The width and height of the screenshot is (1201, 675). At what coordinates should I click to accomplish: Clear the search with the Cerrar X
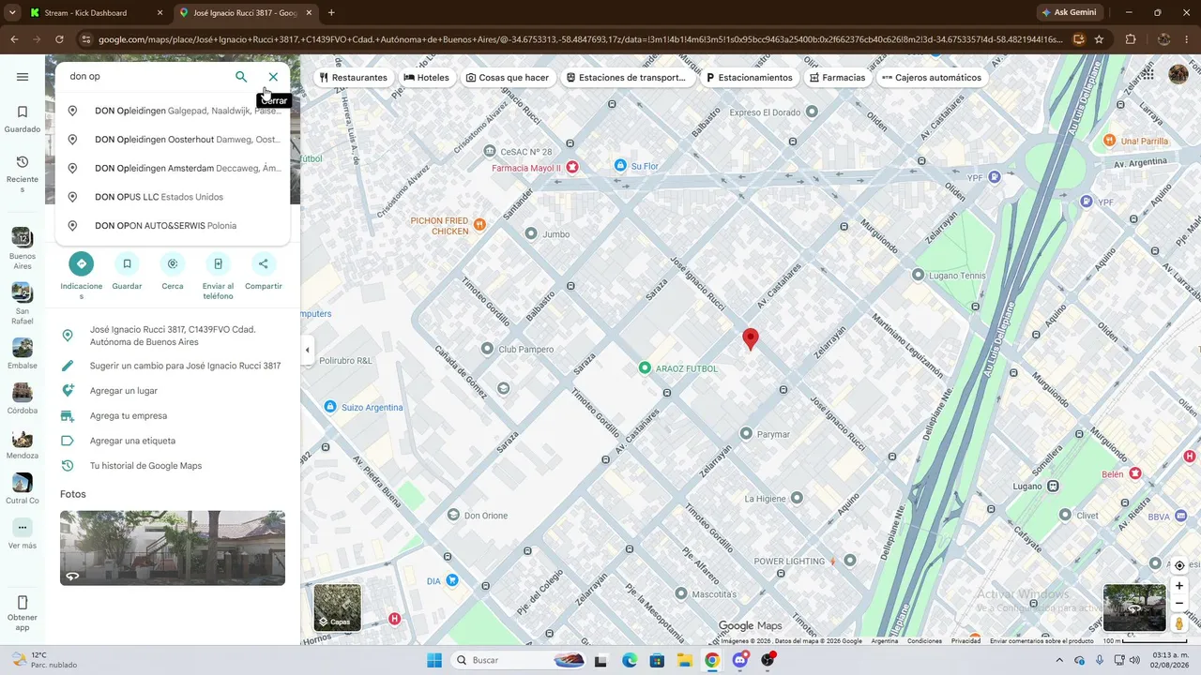[273, 77]
